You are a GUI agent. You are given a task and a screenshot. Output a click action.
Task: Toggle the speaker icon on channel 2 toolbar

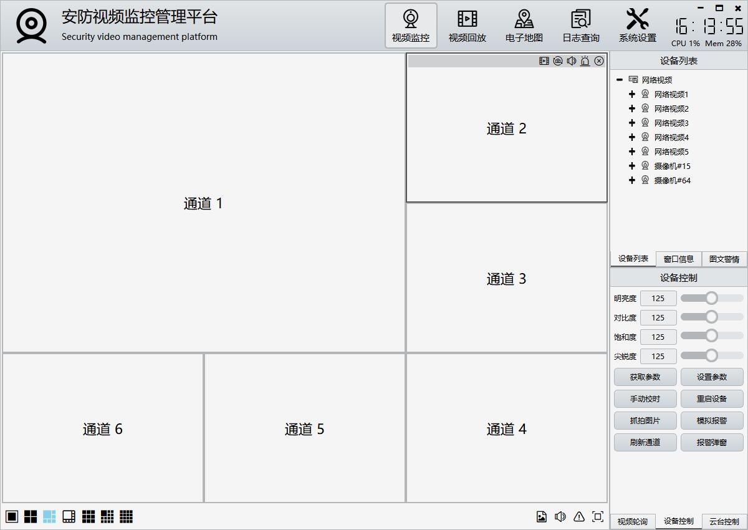click(x=572, y=60)
